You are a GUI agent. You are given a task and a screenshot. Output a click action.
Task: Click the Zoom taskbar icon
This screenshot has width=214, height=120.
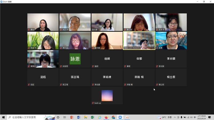click(x=120, y=117)
